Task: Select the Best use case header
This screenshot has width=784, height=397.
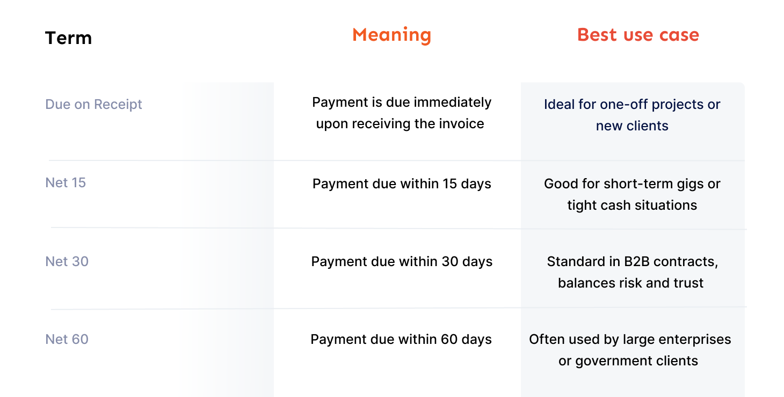Action: coord(638,35)
